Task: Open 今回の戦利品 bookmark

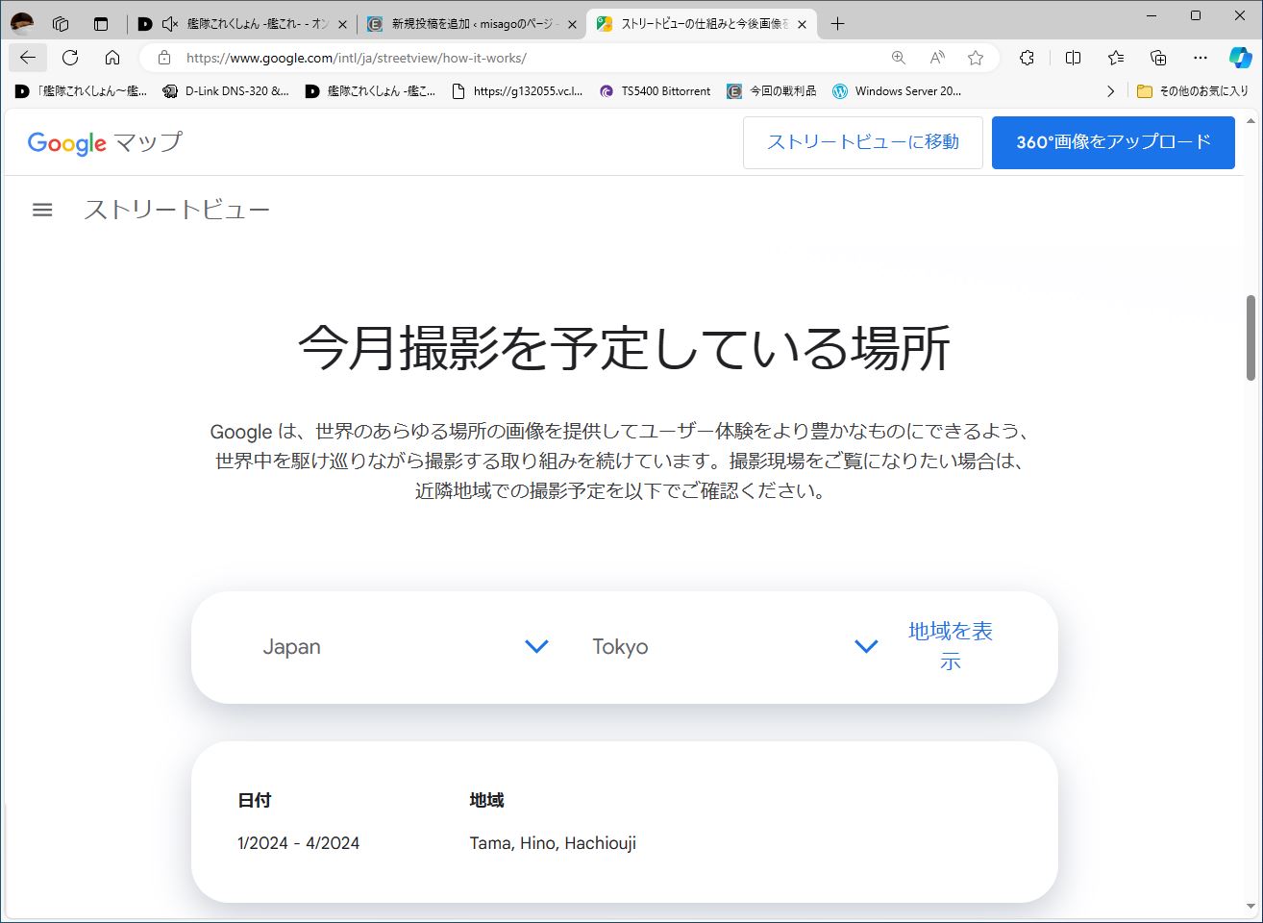Action: click(772, 91)
